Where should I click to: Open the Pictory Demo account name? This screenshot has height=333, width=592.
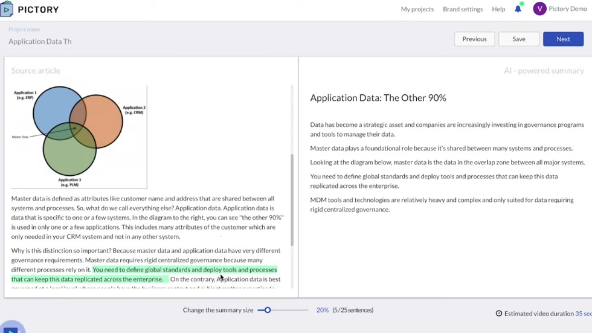(568, 9)
